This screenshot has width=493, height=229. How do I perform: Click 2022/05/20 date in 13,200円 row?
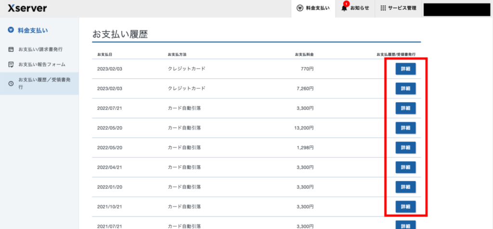(x=109, y=128)
